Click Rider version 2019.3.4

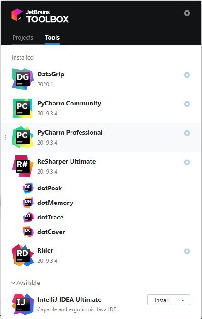point(47,261)
